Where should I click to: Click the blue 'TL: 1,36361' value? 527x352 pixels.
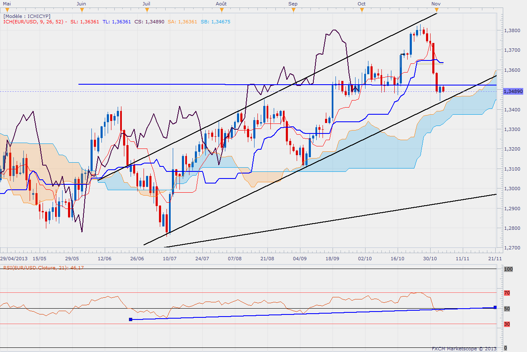[117, 22]
